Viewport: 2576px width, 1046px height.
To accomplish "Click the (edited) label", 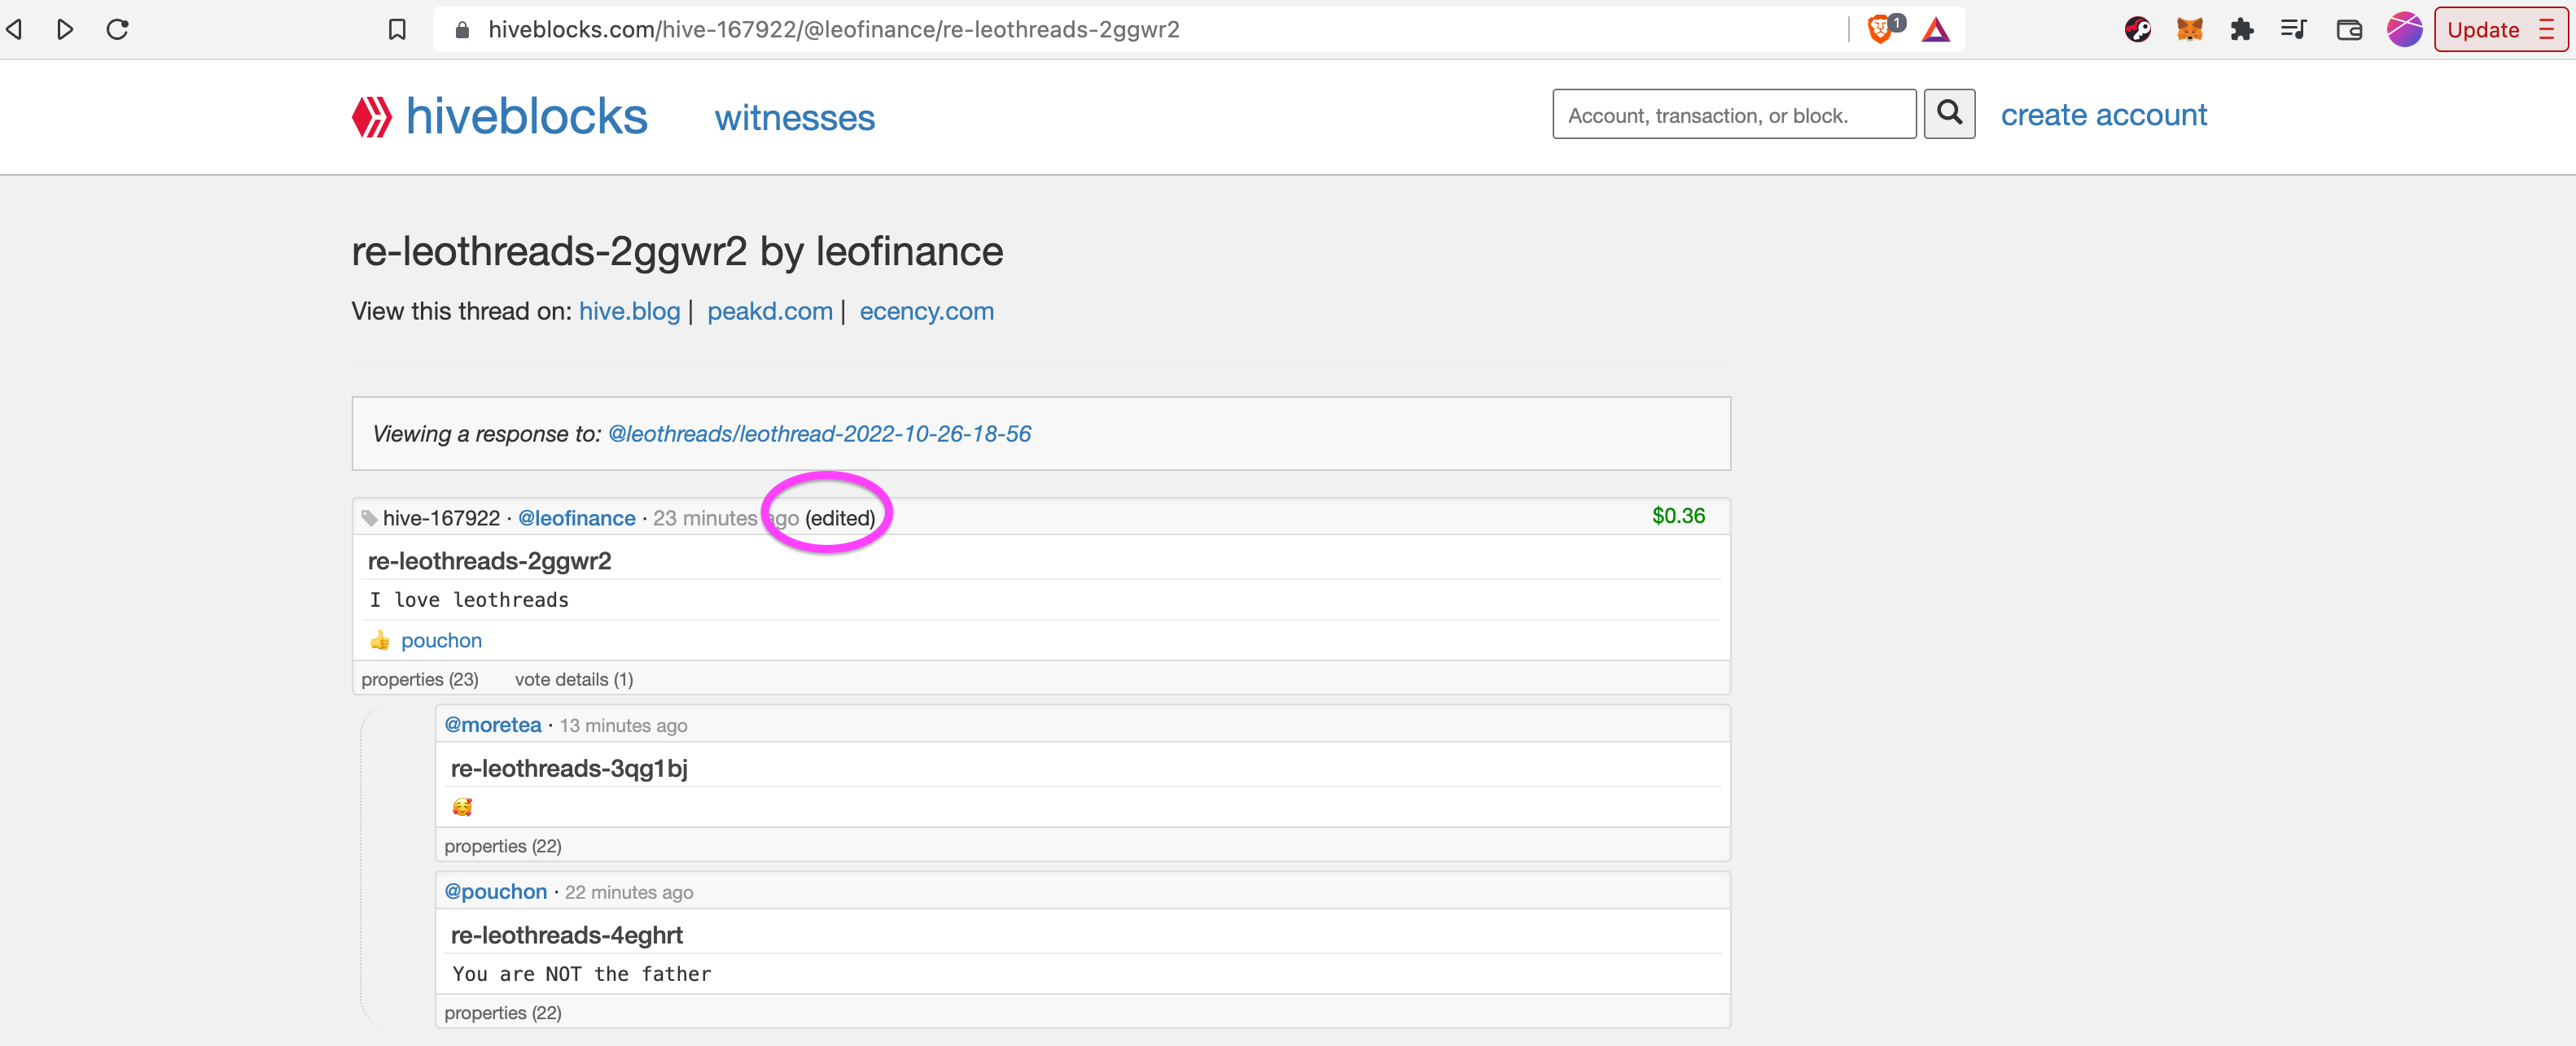I will pyautogui.click(x=840, y=518).
